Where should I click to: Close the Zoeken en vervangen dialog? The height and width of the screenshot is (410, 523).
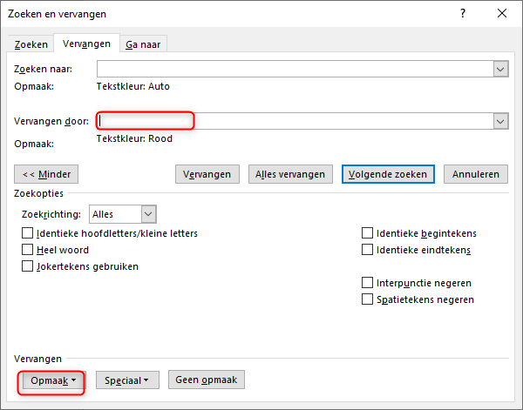pyautogui.click(x=501, y=14)
